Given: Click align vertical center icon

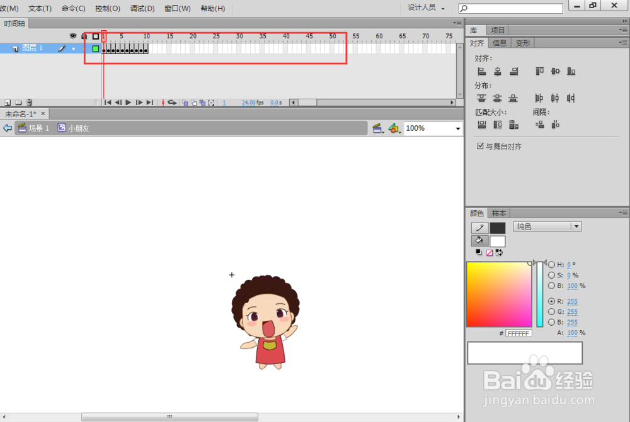Looking at the screenshot, I should 555,72.
